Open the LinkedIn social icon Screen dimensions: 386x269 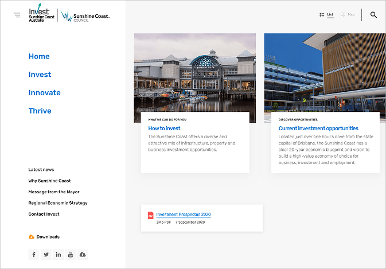click(x=59, y=255)
